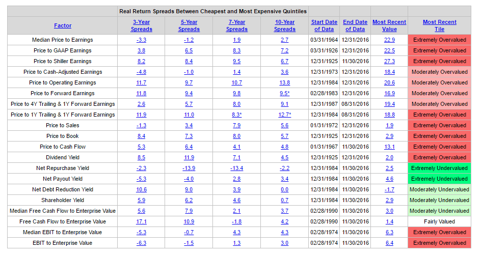Sort by 3-Year Spreads header
The image size is (482, 254).
tap(142, 25)
